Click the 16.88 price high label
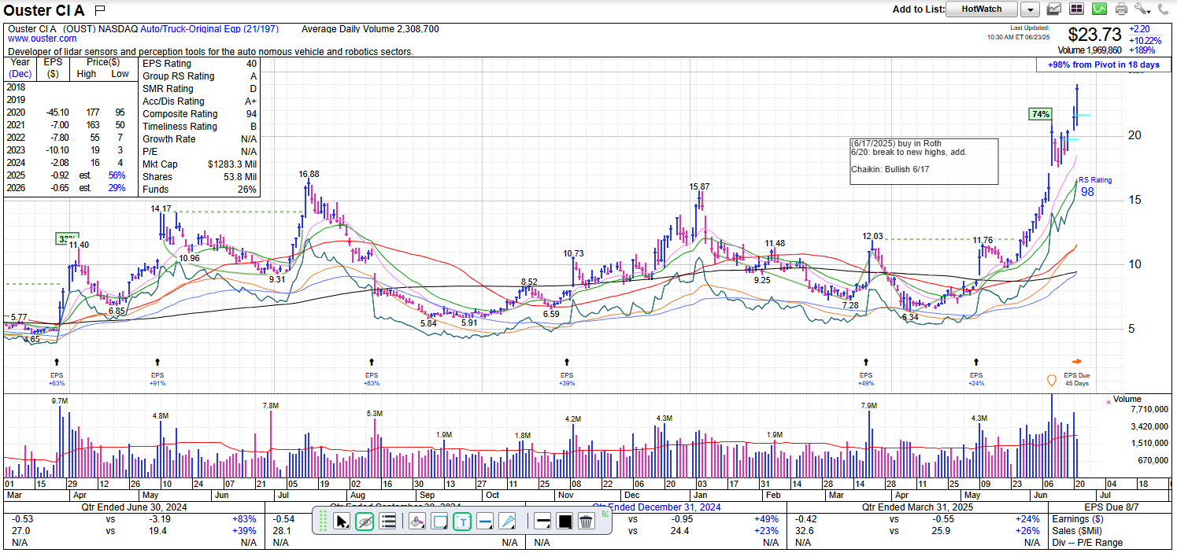Viewport: 1177px width, 553px height. point(309,174)
